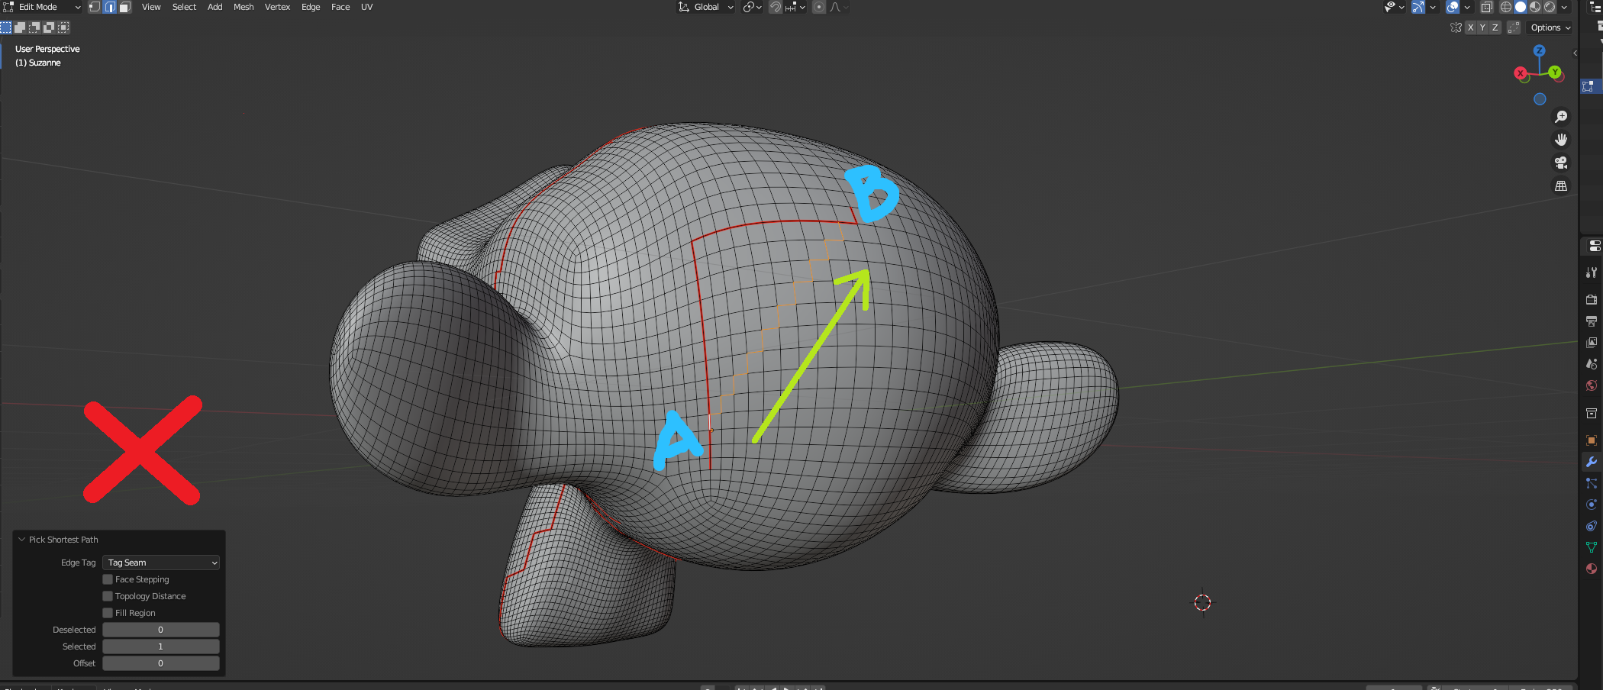Toggle proportional editing in header
The width and height of the screenshot is (1603, 690).
coord(819,7)
